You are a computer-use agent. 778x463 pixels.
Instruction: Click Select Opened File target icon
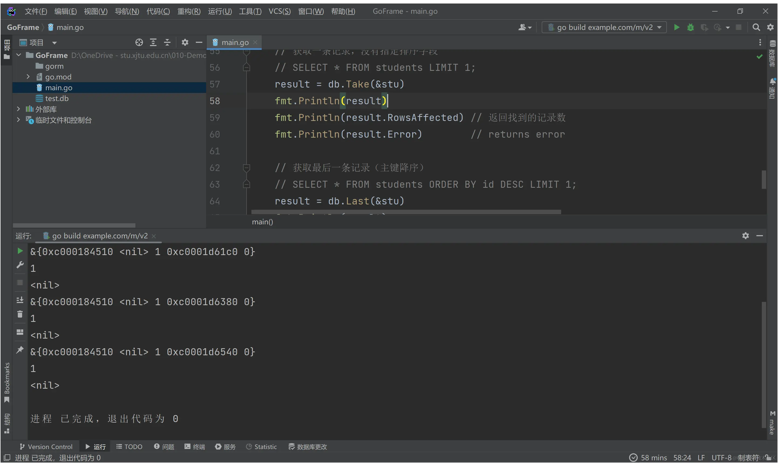click(139, 43)
